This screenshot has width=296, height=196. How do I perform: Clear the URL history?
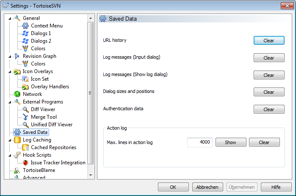pyautogui.click(x=269, y=41)
